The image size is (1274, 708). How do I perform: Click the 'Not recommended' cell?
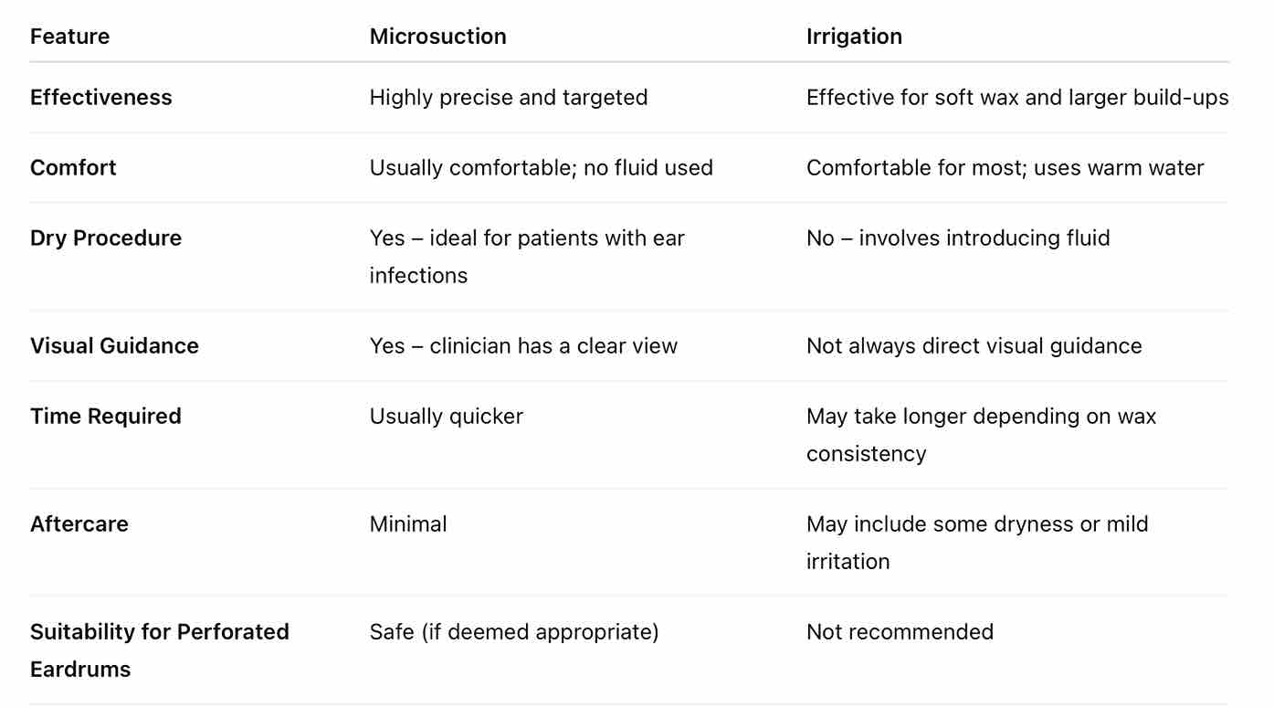point(900,632)
